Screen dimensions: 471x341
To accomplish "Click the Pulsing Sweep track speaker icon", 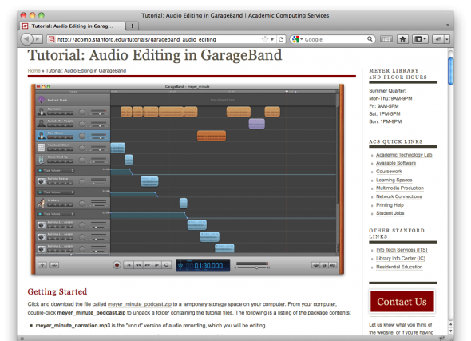I will click(42, 181).
